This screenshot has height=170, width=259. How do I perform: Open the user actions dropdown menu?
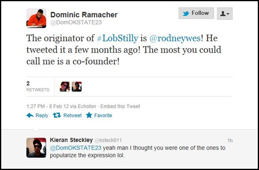pyautogui.click(x=225, y=14)
